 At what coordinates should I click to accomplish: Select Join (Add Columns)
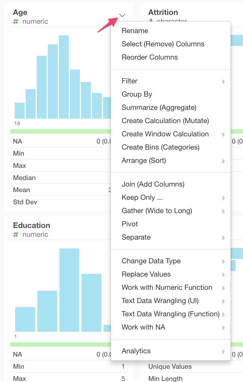(x=153, y=184)
